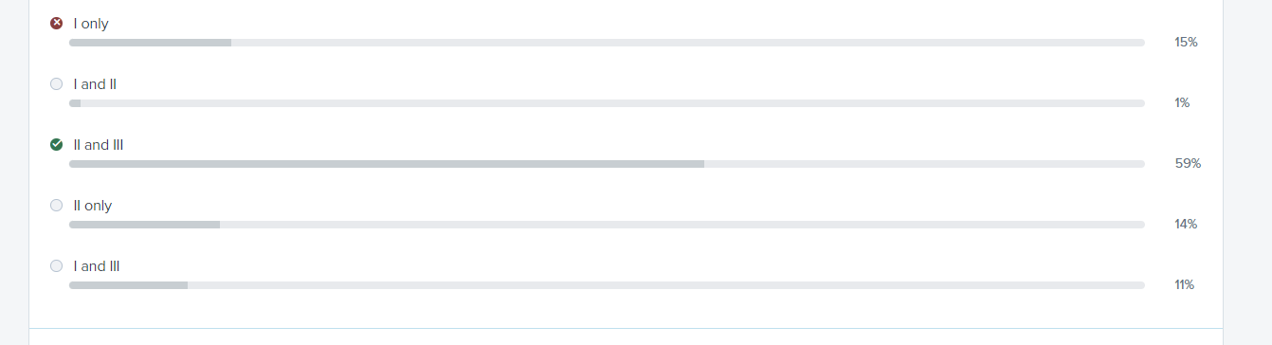Click the 'I and III' option text
This screenshot has width=1272, height=345.
(x=97, y=266)
